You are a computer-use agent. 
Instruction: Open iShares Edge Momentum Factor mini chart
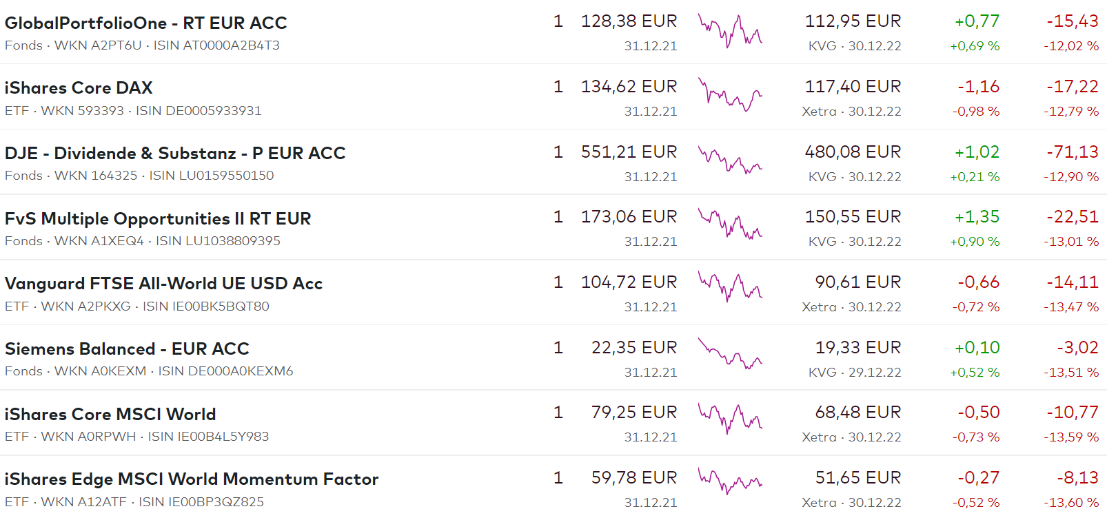click(730, 481)
